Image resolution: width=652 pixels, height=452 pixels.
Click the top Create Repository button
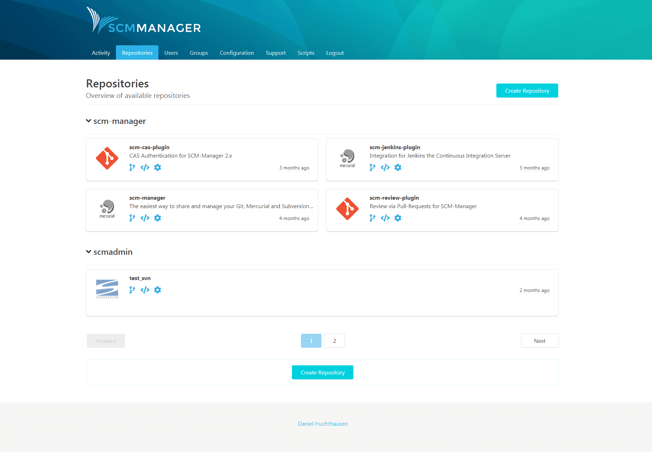coord(527,91)
